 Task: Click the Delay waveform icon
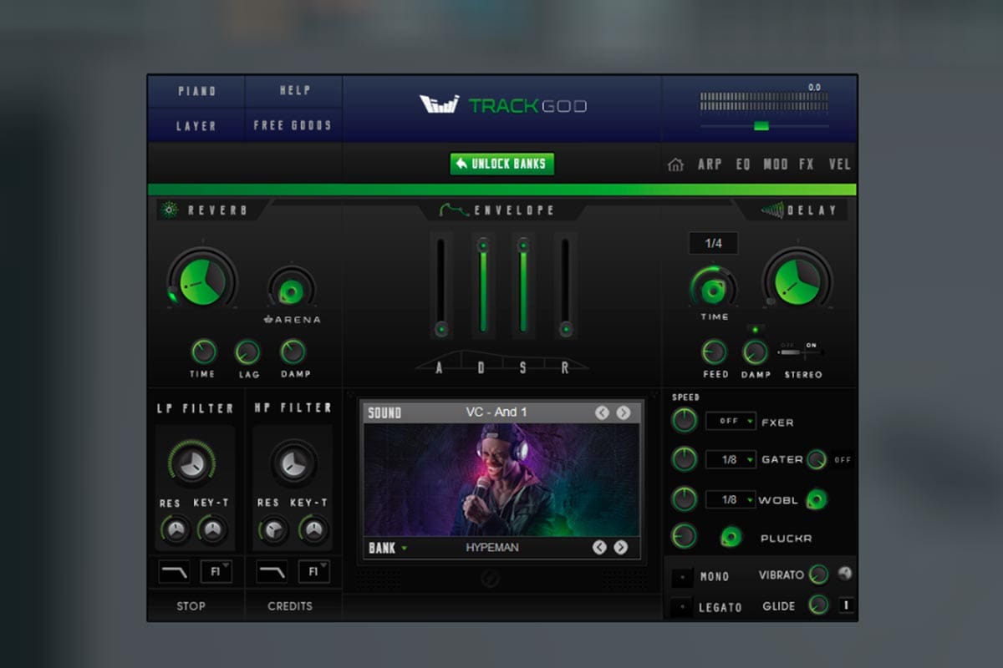coord(771,210)
